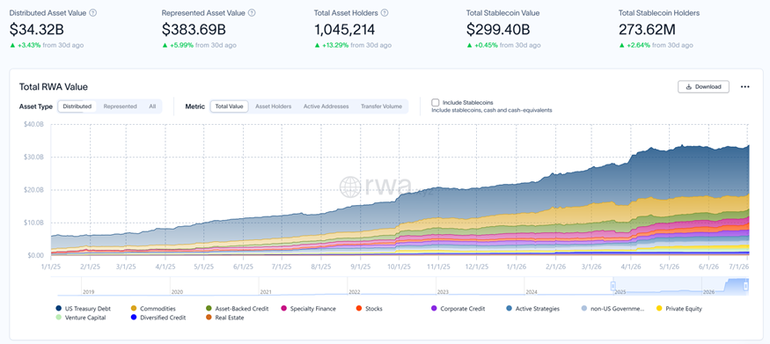
Task: Open the three-dots chart options menu
Action: [x=745, y=87]
